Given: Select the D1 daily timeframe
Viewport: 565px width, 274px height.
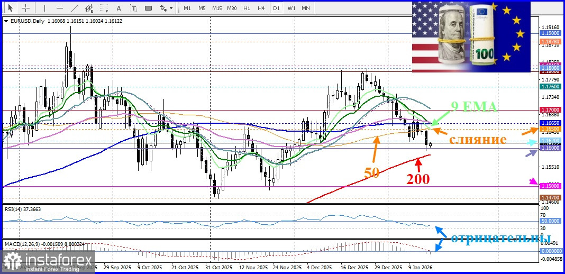Looking at the screenshot, I should tap(276, 8).
